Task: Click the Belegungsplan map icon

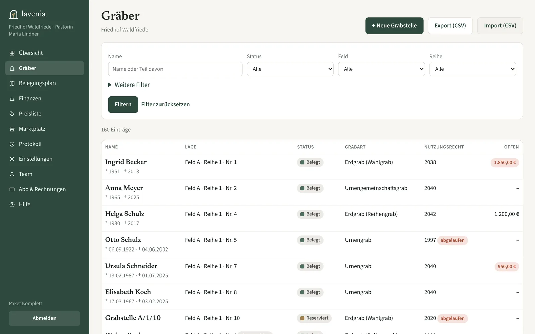Action: coord(12,83)
